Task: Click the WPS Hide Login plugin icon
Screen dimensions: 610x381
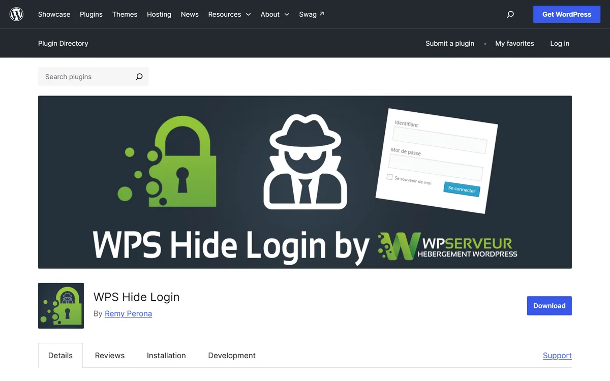Action: 61,306
